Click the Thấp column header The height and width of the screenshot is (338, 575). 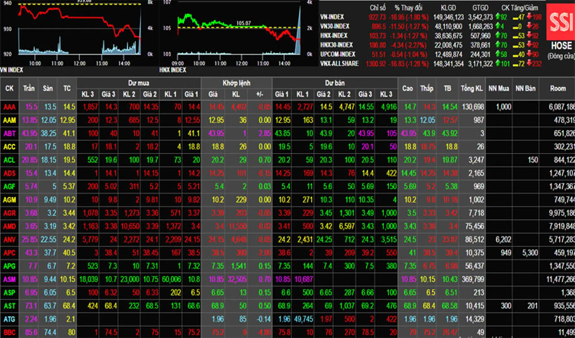[x=427, y=89]
